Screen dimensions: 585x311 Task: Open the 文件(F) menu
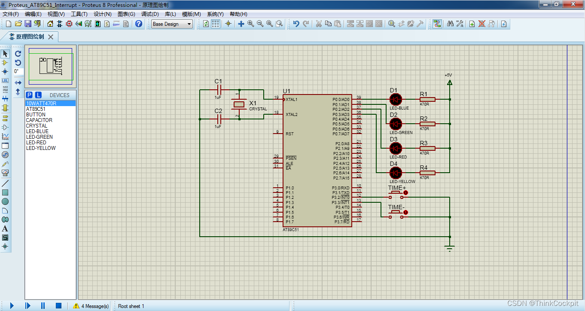click(11, 14)
